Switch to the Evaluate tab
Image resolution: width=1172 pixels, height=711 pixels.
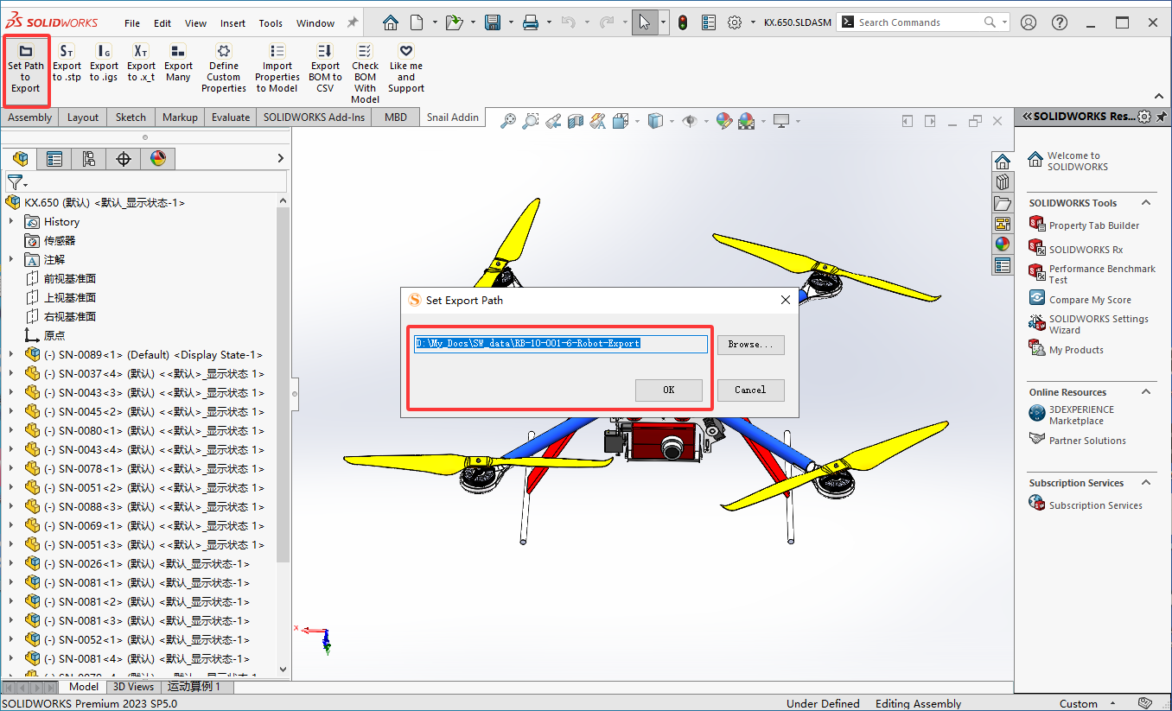coord(231,117)
